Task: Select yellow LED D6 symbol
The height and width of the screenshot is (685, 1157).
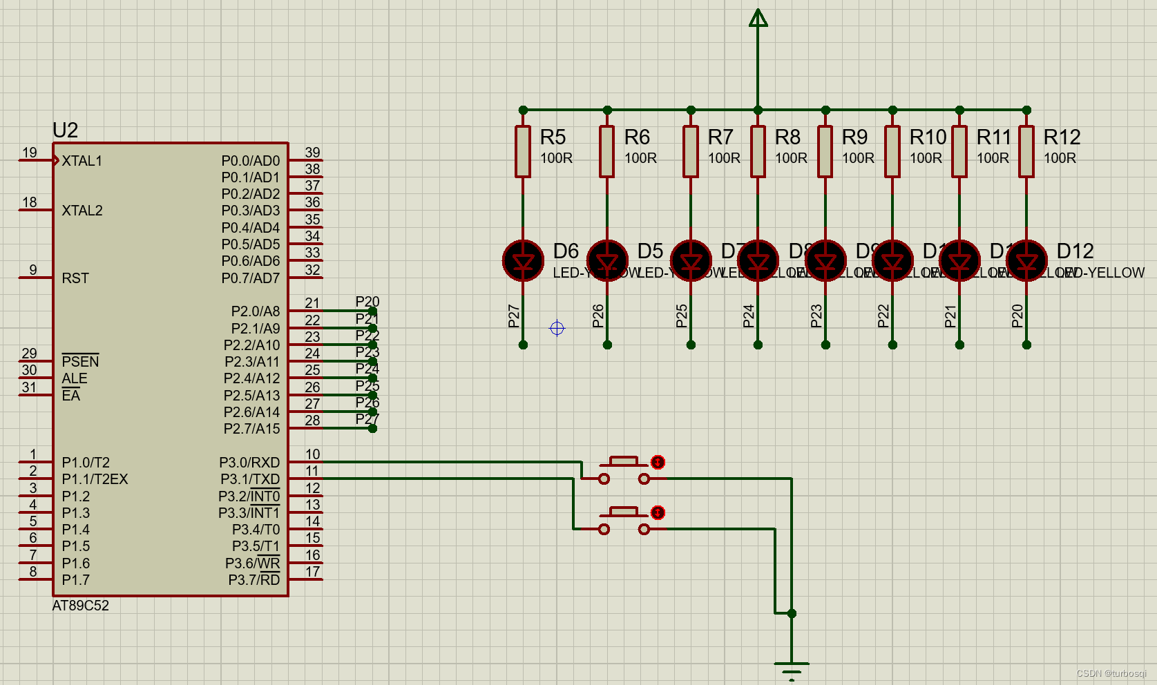Action: pos(523,260)
